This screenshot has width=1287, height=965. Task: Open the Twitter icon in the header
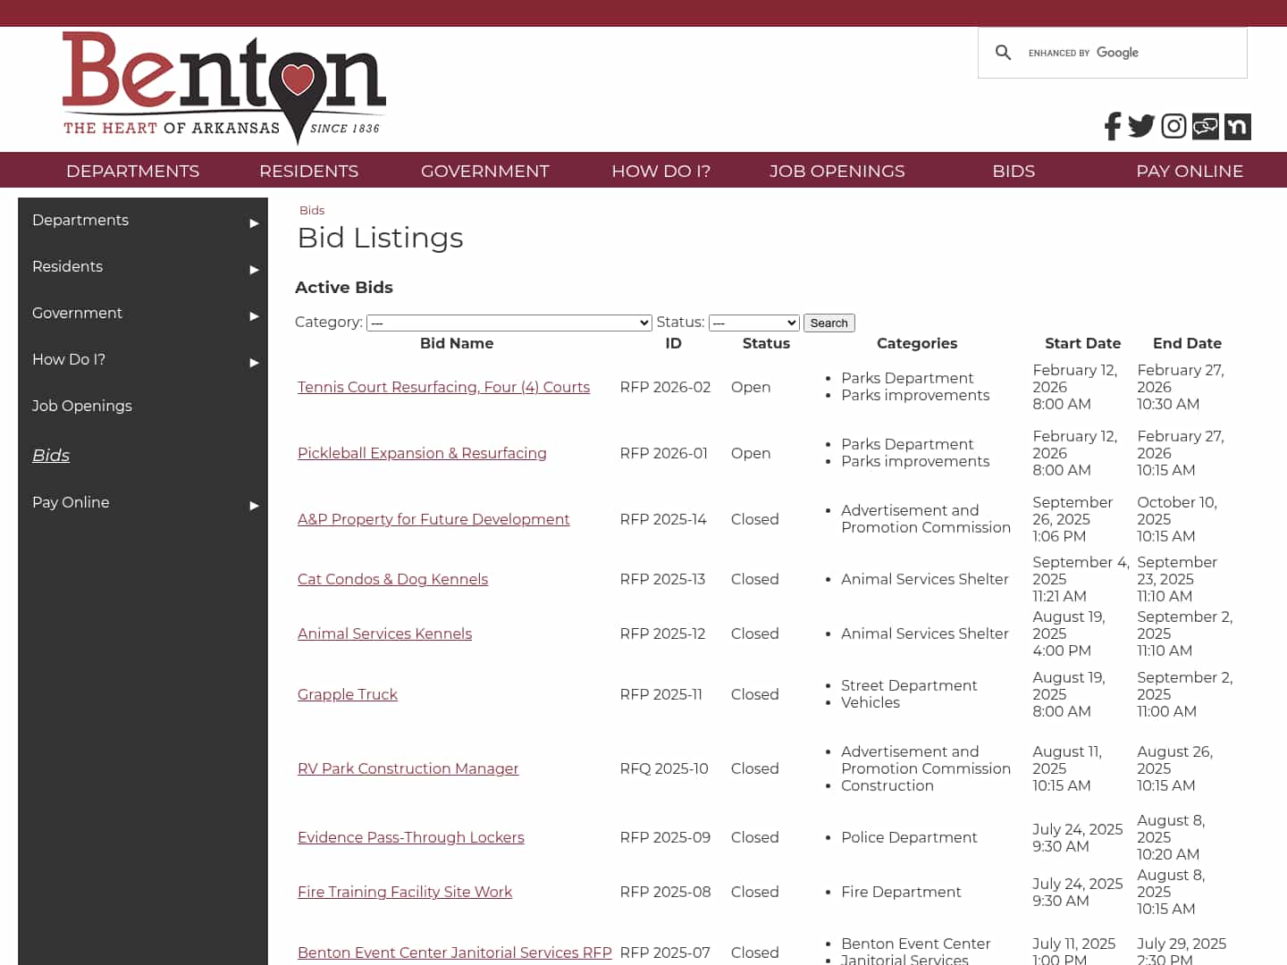click(x=1141, y=126)
